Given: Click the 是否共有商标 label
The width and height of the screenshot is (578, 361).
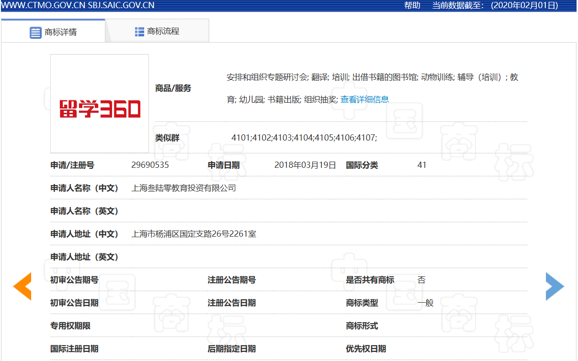Looking at the screenshot, I should tap(370, 280).
